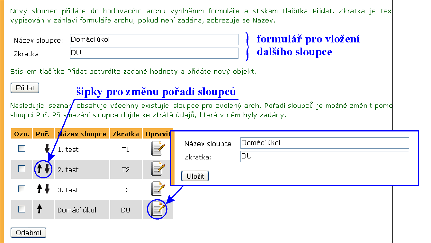Move 3. test column up arrow
This screenshot has width=431, height=243.
39,189
